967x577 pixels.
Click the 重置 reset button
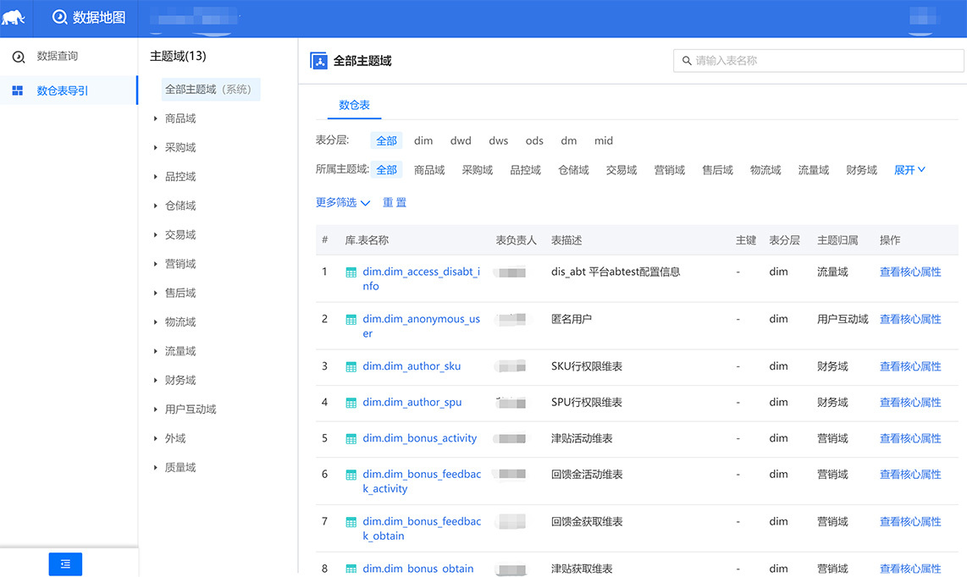pos(395,203)
